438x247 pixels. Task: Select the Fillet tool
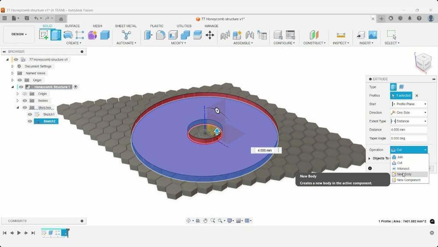pyautogui.click(x=160, y=35)
